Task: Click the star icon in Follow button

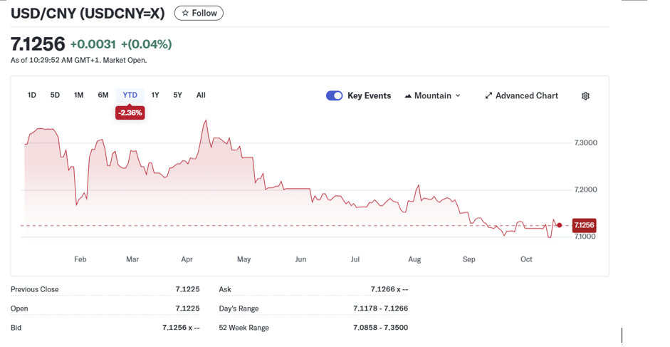Action: (185, 13)
